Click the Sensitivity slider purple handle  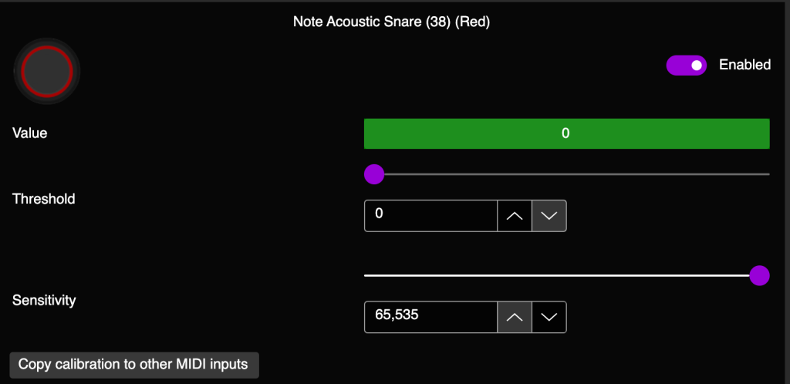click(x=759, y=275)
